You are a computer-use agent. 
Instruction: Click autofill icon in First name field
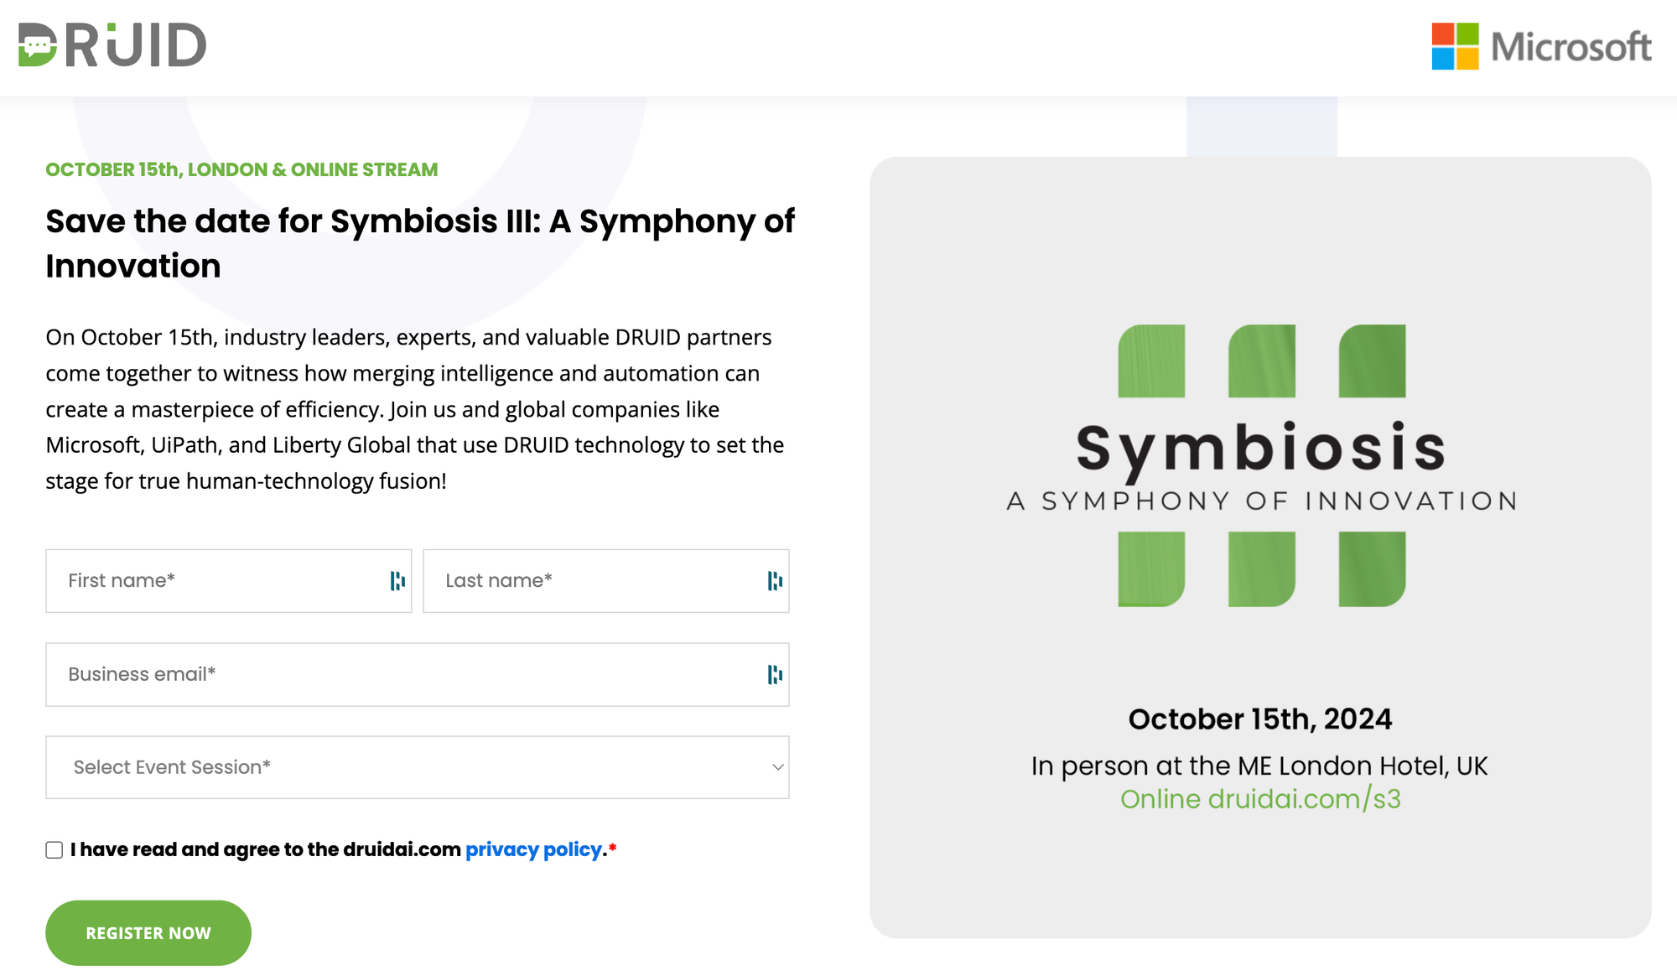[397, 581]
